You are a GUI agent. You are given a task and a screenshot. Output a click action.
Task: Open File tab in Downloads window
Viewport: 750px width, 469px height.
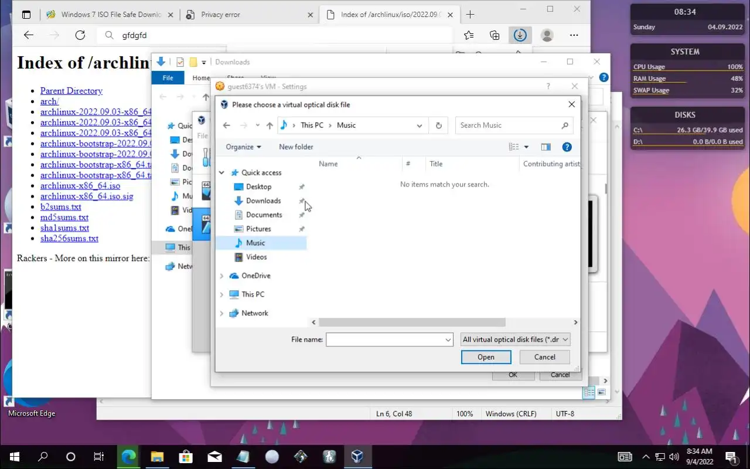[168, 78]
